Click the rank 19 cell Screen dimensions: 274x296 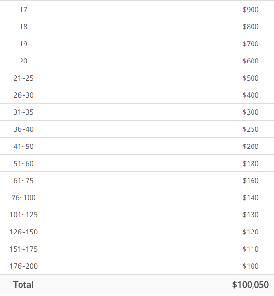23,44
